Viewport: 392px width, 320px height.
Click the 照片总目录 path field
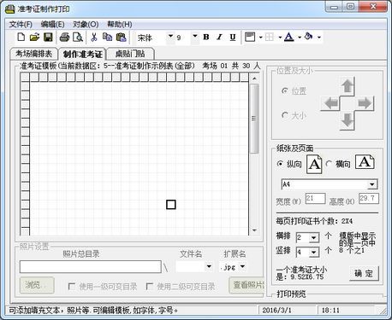(x=91, y=267)
